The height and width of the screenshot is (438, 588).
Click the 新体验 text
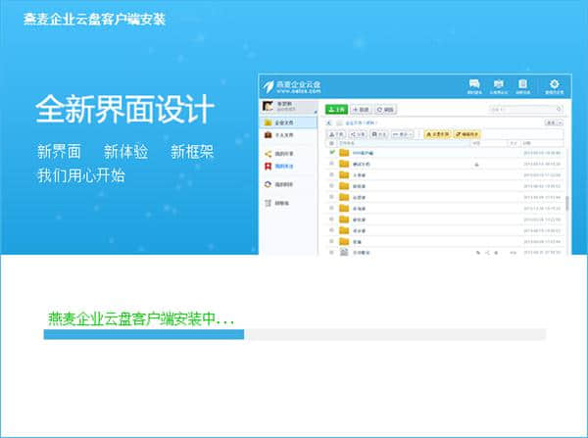point(126,152)
